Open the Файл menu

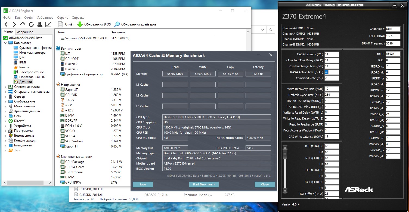coord(7,18)
